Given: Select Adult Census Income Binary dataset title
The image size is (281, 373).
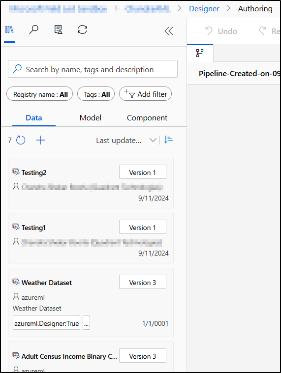Looking at the screenshot, I should coord(69,356).
